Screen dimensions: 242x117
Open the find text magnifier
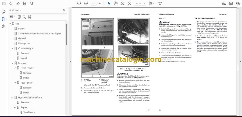32,3
